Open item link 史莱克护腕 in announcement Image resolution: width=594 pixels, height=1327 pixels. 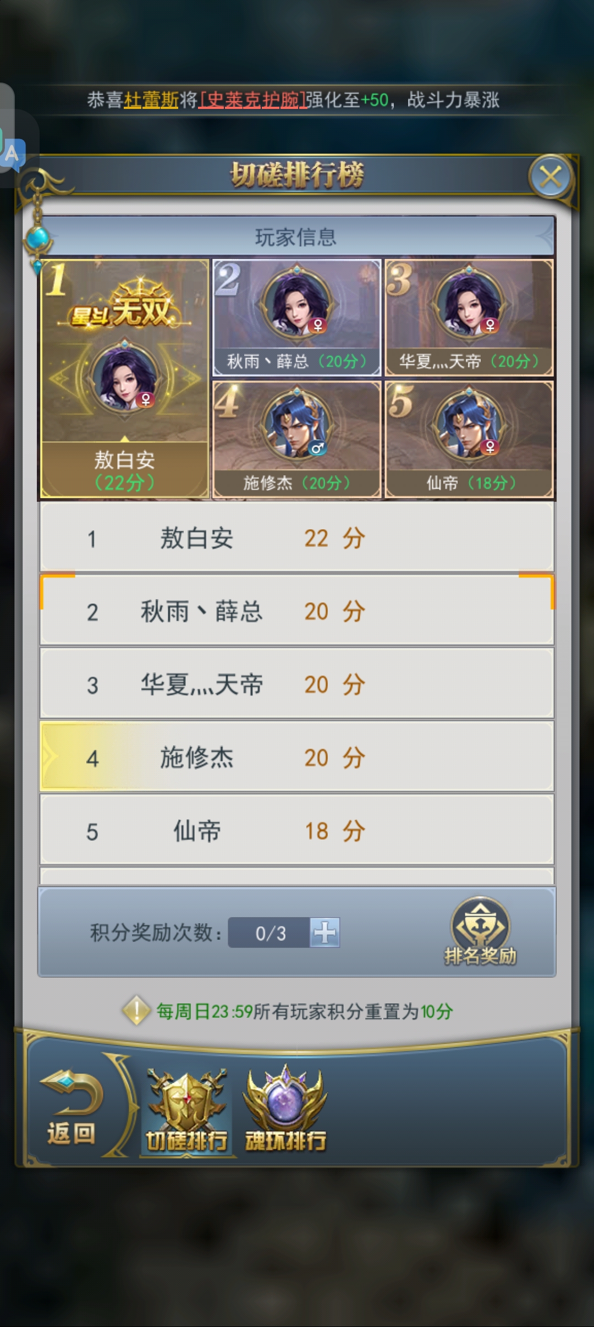pyautogui.click(x=252, y=100)
